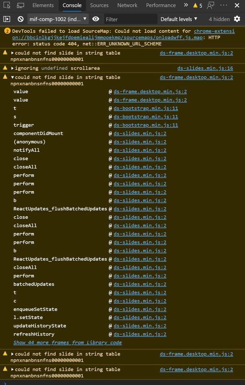Viewport: 245px width, 385px height.
Task: Show the console sidebar panel
Action: (x=7, y=19)
